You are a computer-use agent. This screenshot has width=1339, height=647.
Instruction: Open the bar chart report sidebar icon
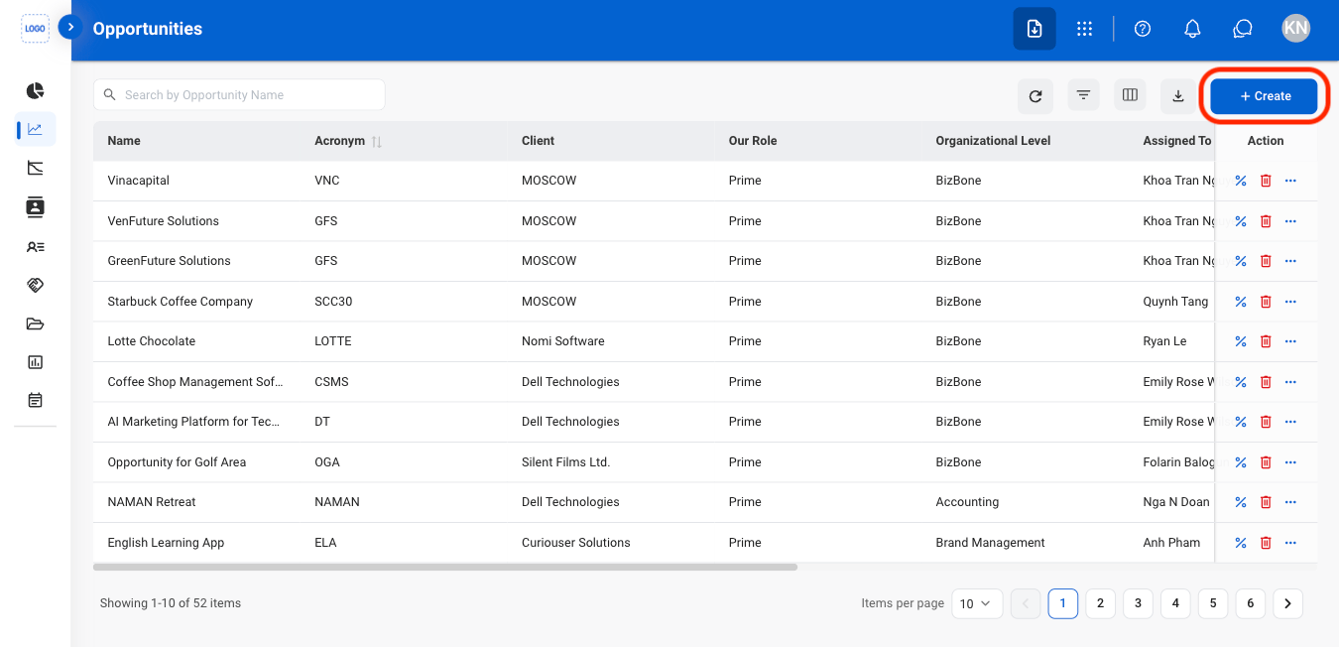point(36,362)
